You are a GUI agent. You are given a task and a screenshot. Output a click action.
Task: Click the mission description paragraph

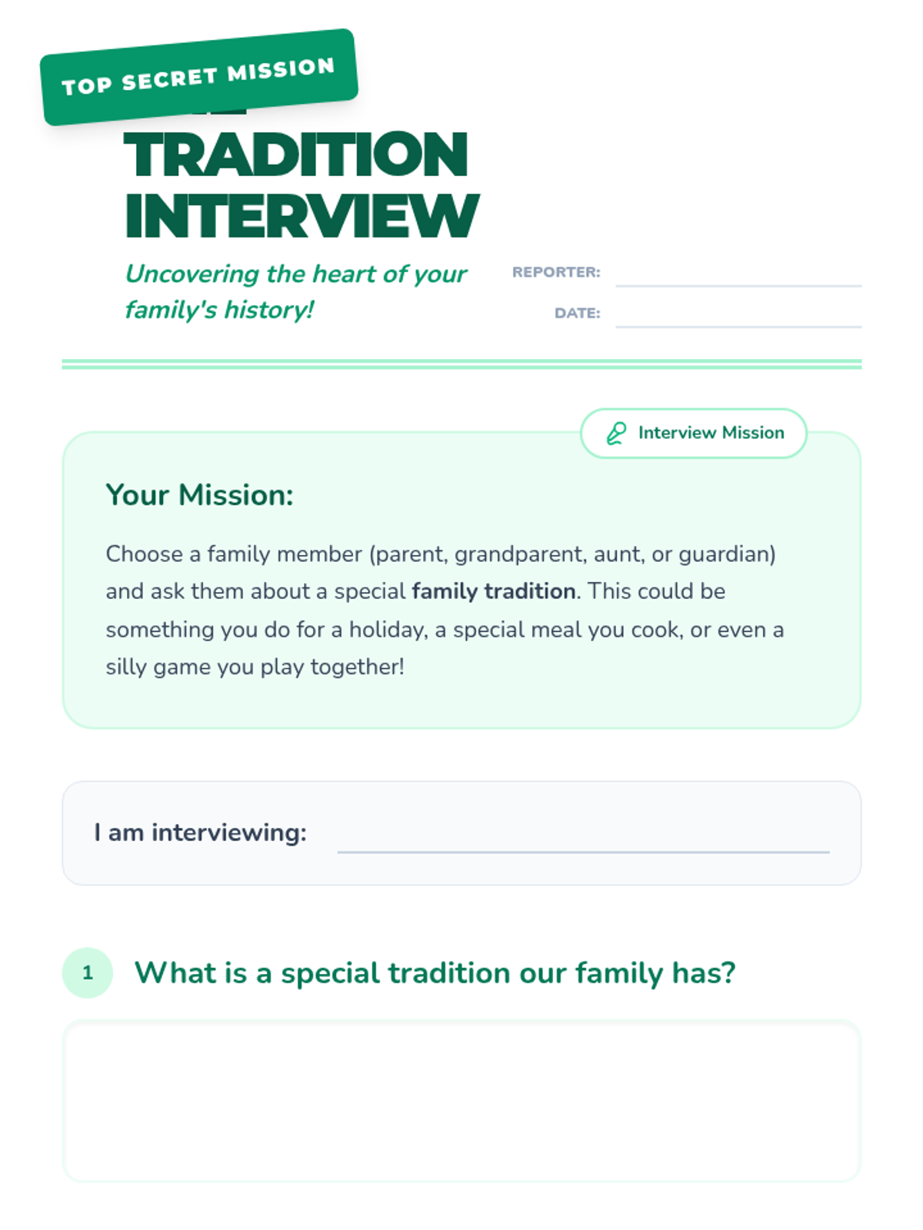[445, 610]
